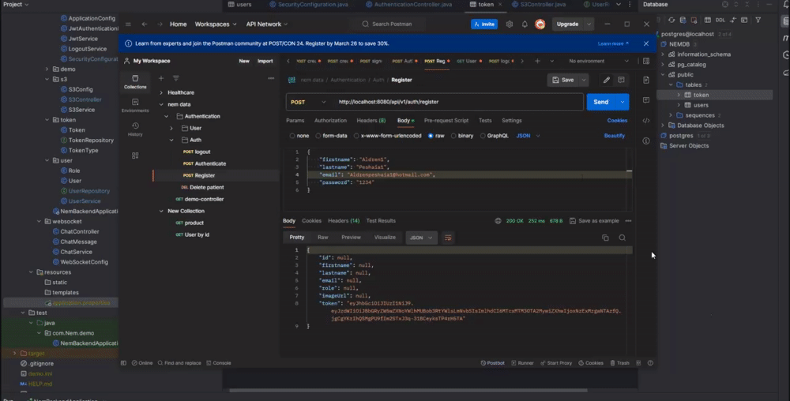Screen dimensions: 790x401
Task: Toggle the response line wrap icon
Action: point(448,238)
